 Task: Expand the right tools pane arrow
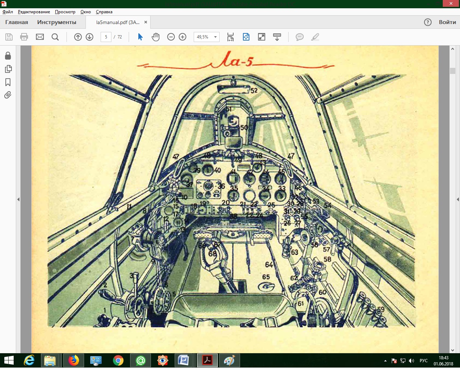[x=457, y=199]
